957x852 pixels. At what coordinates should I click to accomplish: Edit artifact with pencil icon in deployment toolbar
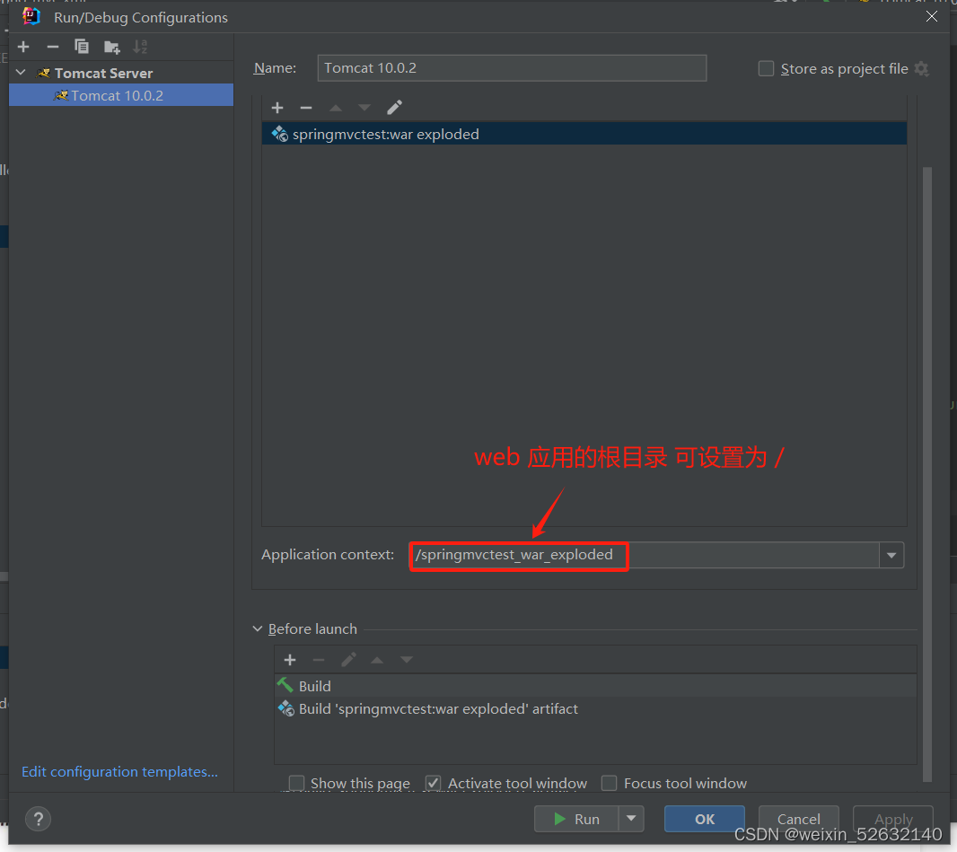pyautogui.click(x=394, y=108)
